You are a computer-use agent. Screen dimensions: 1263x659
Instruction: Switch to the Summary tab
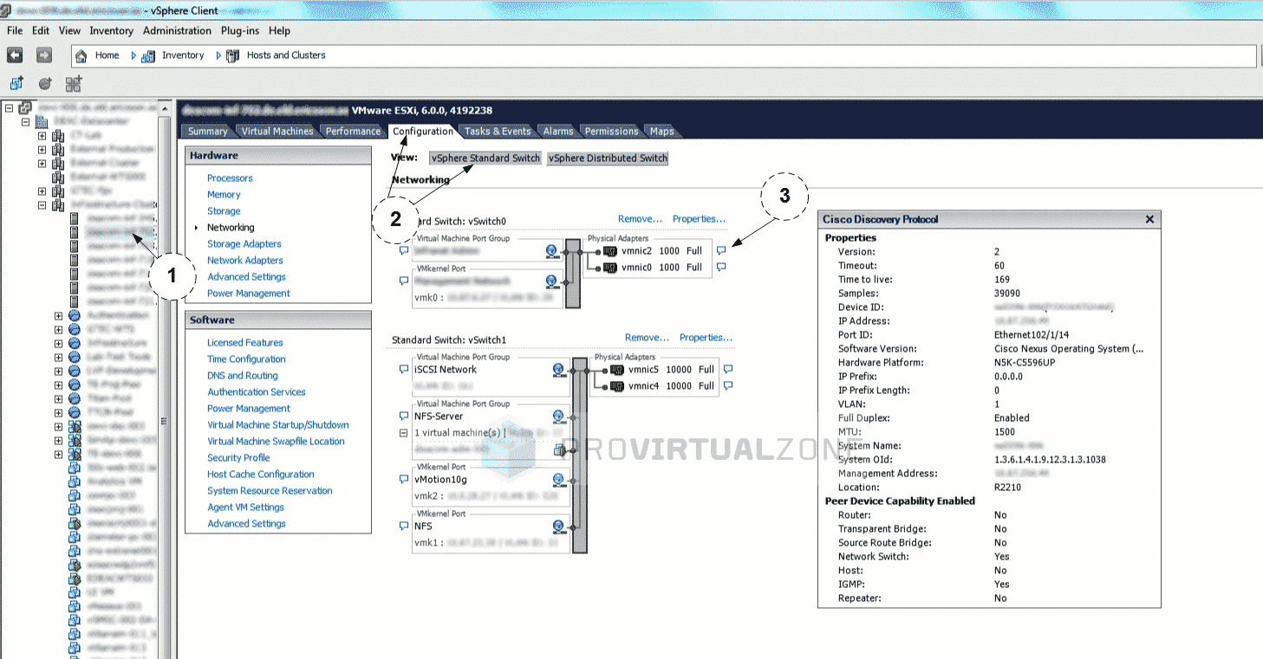(207, 132)
